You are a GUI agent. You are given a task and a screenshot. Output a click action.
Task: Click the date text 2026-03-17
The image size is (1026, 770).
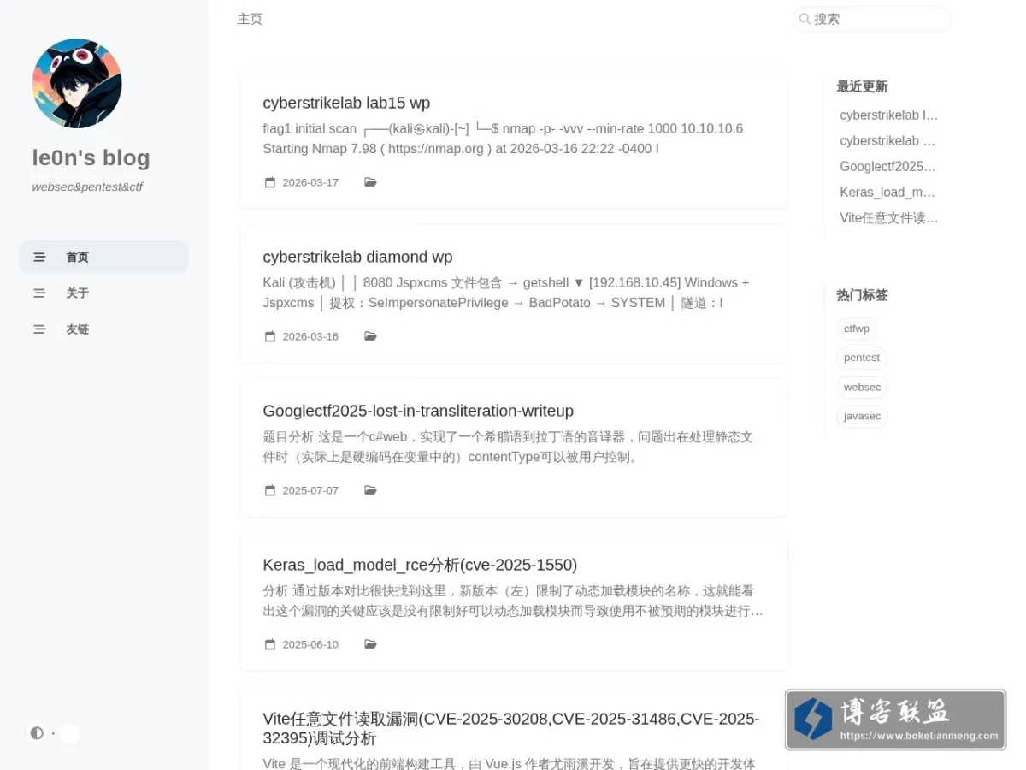point(310,182)
